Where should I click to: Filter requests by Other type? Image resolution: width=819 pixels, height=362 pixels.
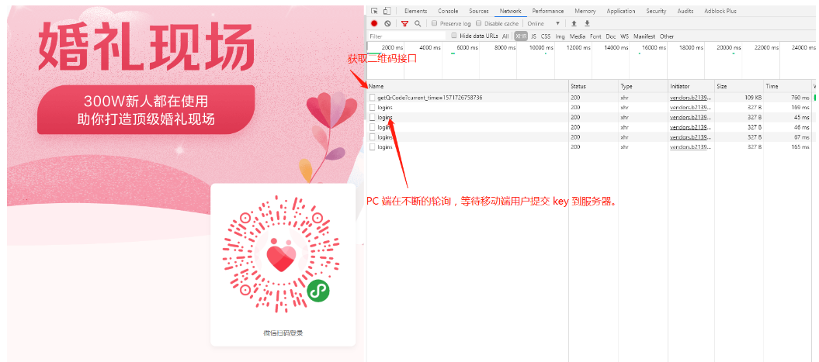click(x=667, y=36)
